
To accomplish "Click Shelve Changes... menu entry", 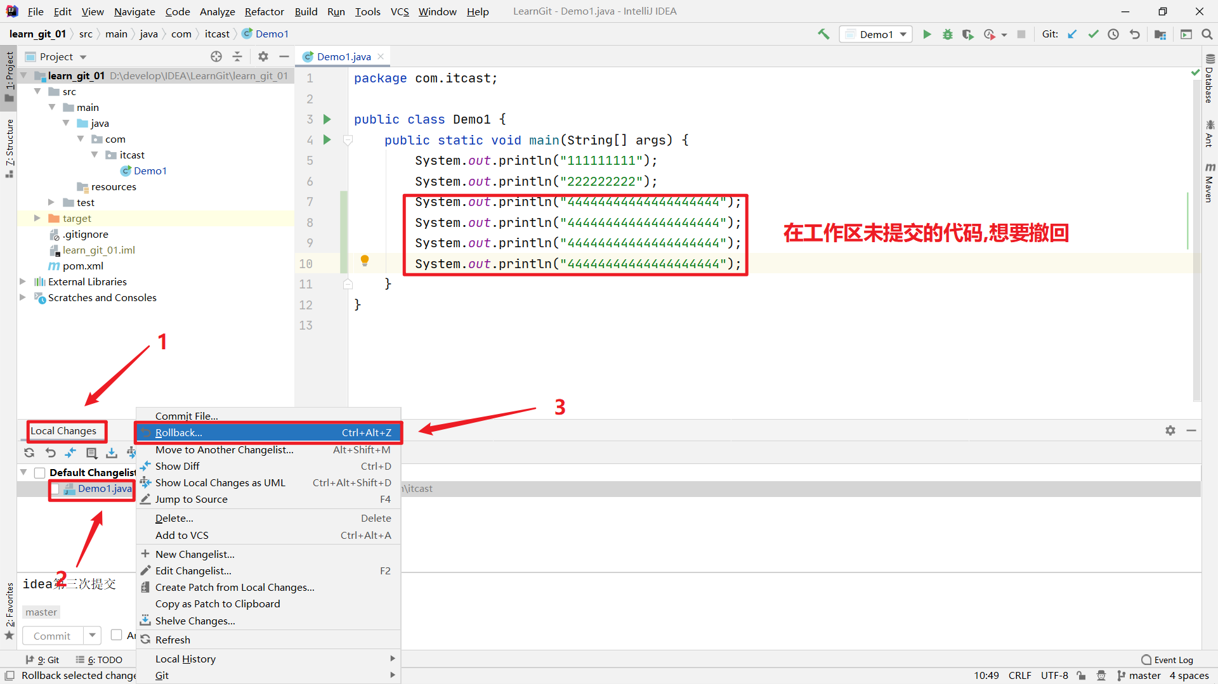I will click(x=268, y=621).
